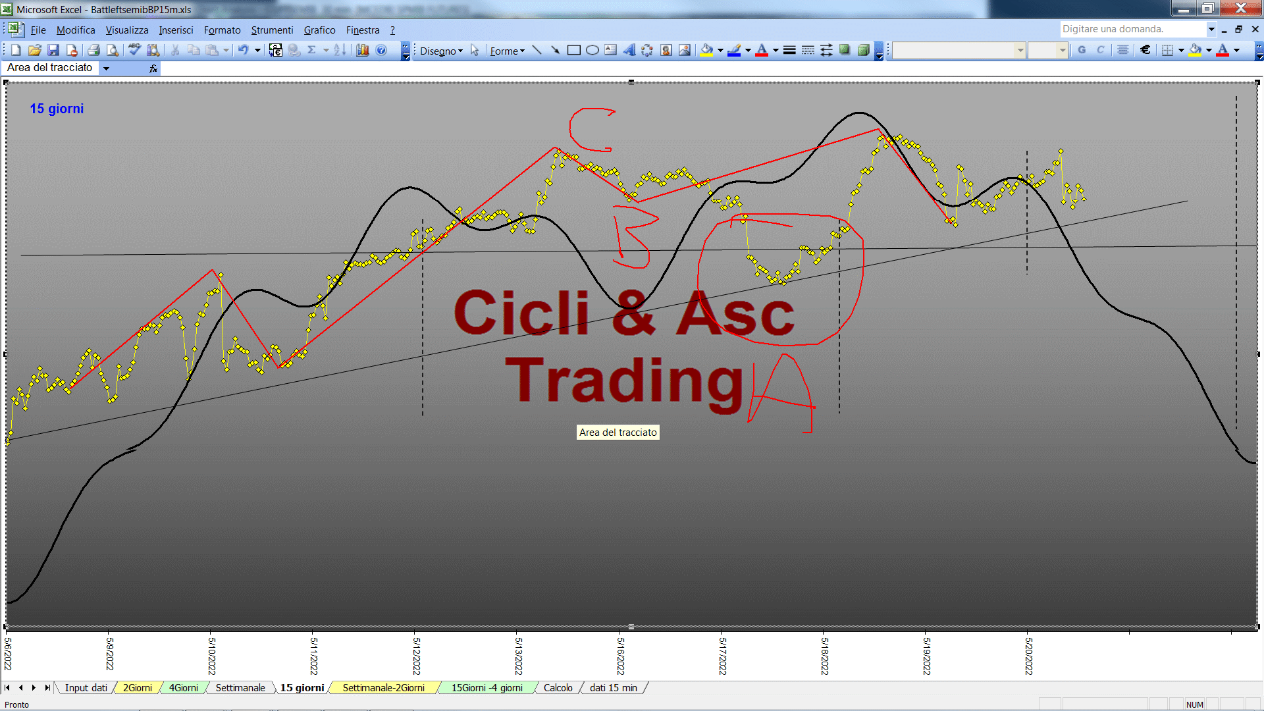
Task: Expand Help question box dropdown arrow
Action: [x=1211, y=29]
